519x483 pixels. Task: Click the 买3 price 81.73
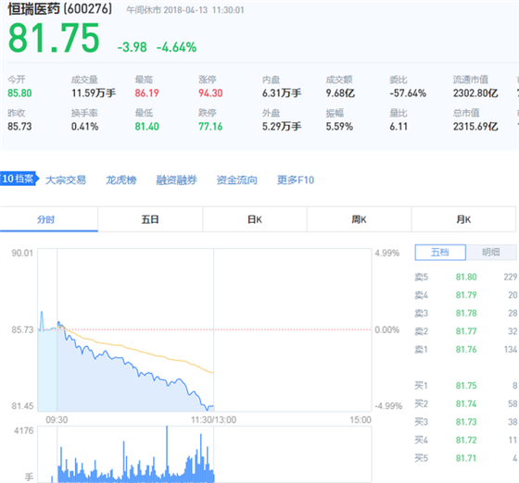click(466, 422)
